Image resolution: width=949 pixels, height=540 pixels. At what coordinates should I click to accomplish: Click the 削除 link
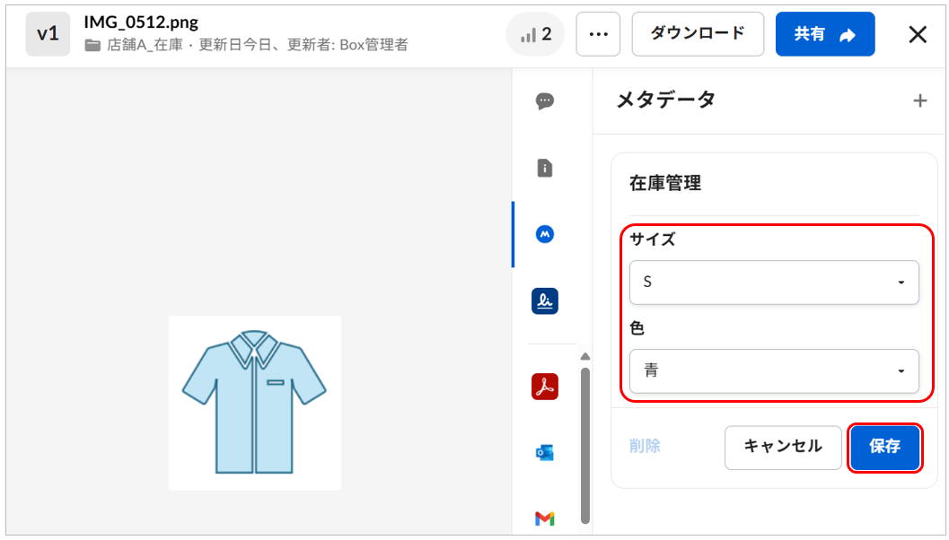tap(645, 447)
